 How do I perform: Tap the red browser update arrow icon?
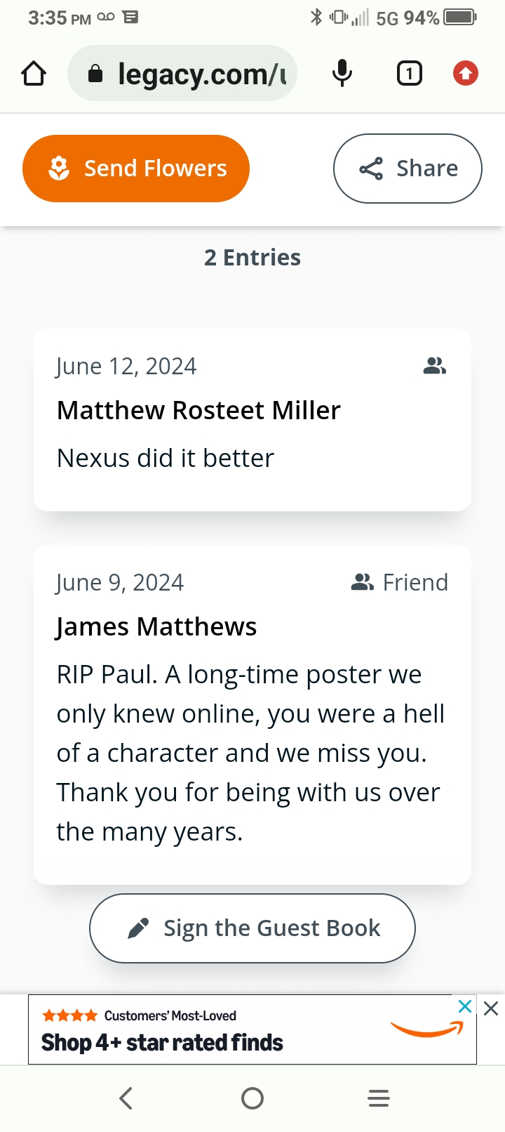[x=466, y=73]
